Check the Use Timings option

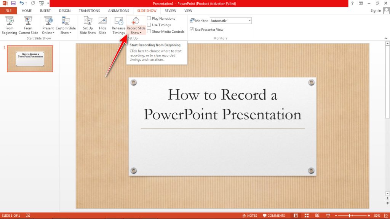tap(149, 25)
